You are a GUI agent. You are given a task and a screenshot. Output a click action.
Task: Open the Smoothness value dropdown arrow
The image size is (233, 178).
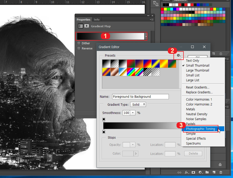coord(133,113)
